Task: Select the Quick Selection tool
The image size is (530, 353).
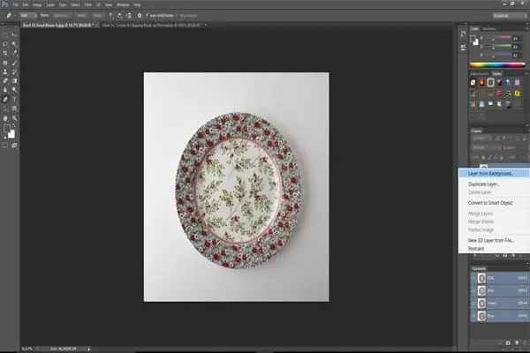Action: [x=14, y=44]
